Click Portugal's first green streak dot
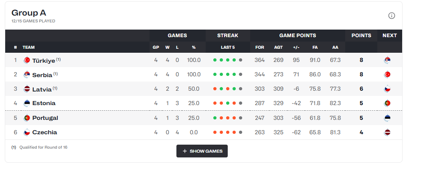The width and height of the screenshot is (423, 187). point(215,118)
